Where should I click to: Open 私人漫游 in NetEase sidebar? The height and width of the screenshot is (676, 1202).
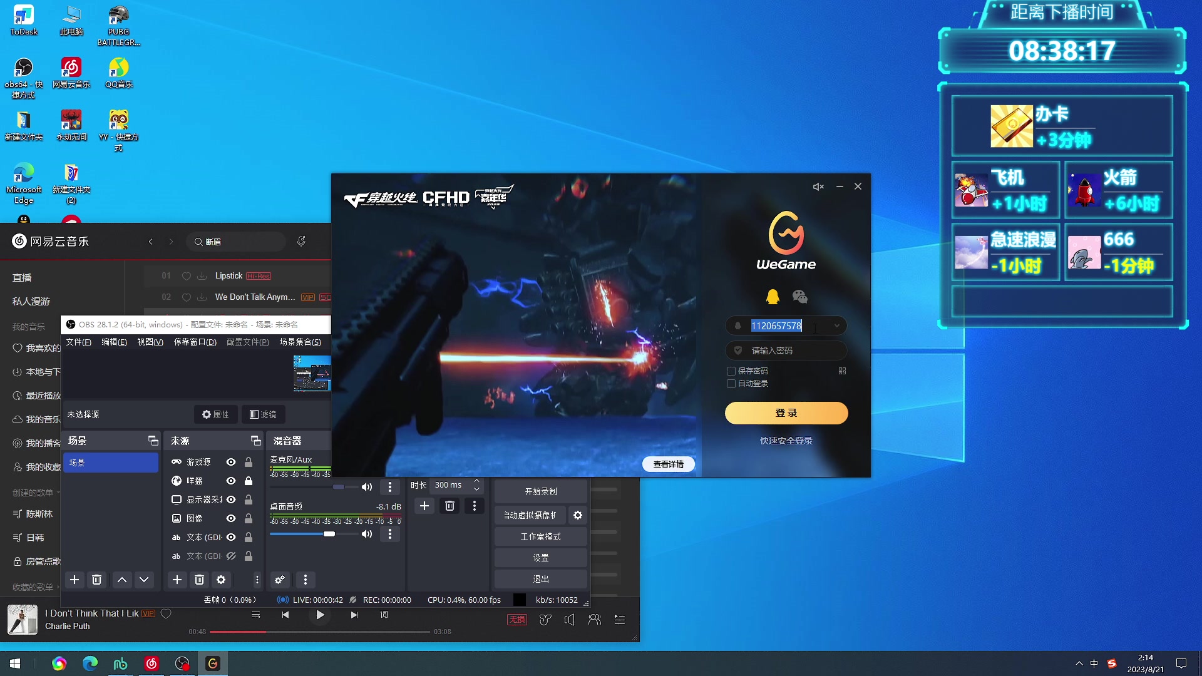click(x=31, y=301)
